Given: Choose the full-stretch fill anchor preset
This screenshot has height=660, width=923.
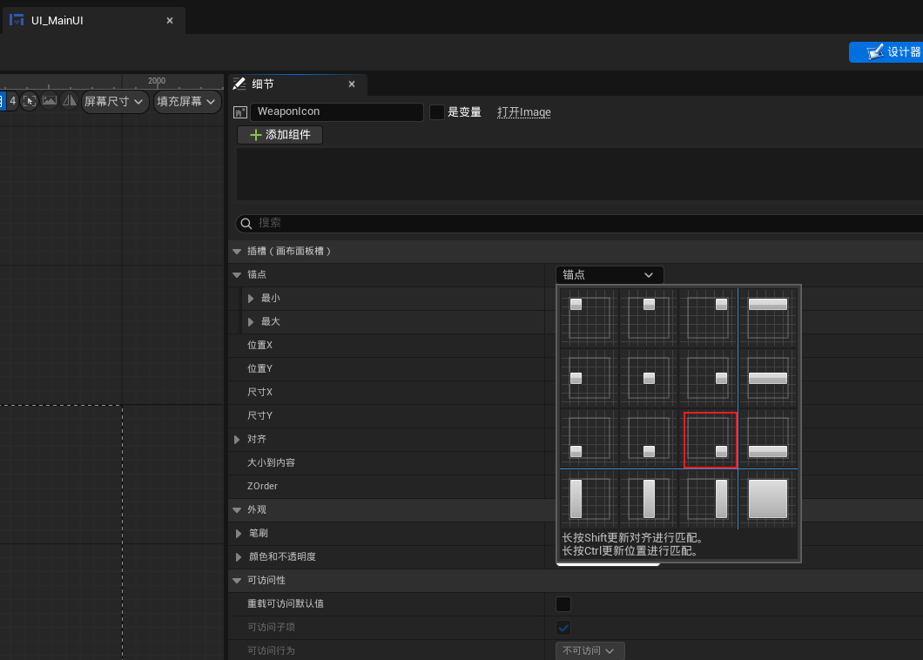Looking at the screenshot, I should click(x=768, y=499).
